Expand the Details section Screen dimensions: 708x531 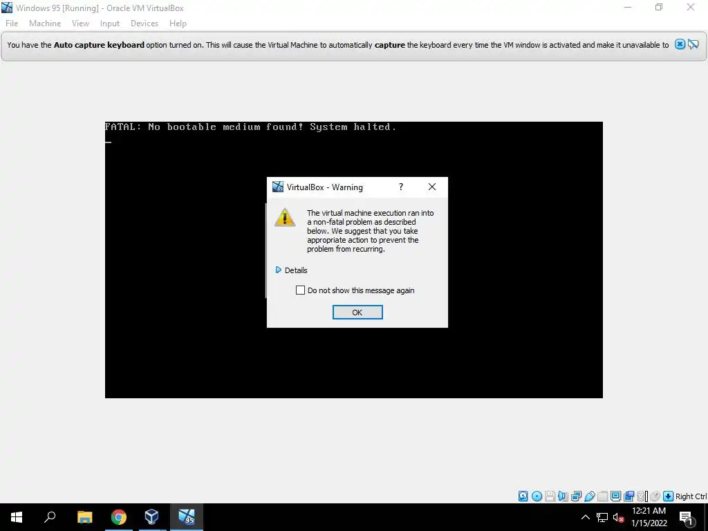click(291, 270)
